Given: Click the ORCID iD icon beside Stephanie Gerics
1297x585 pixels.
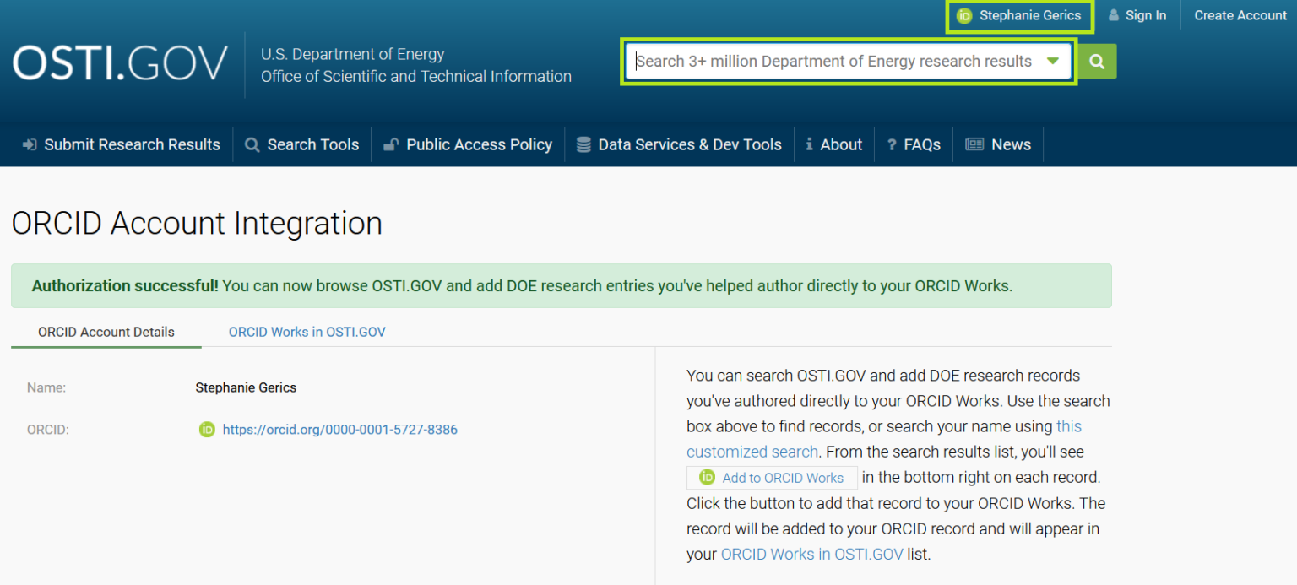Looking at the screenshot, I should tap(964, 16).
